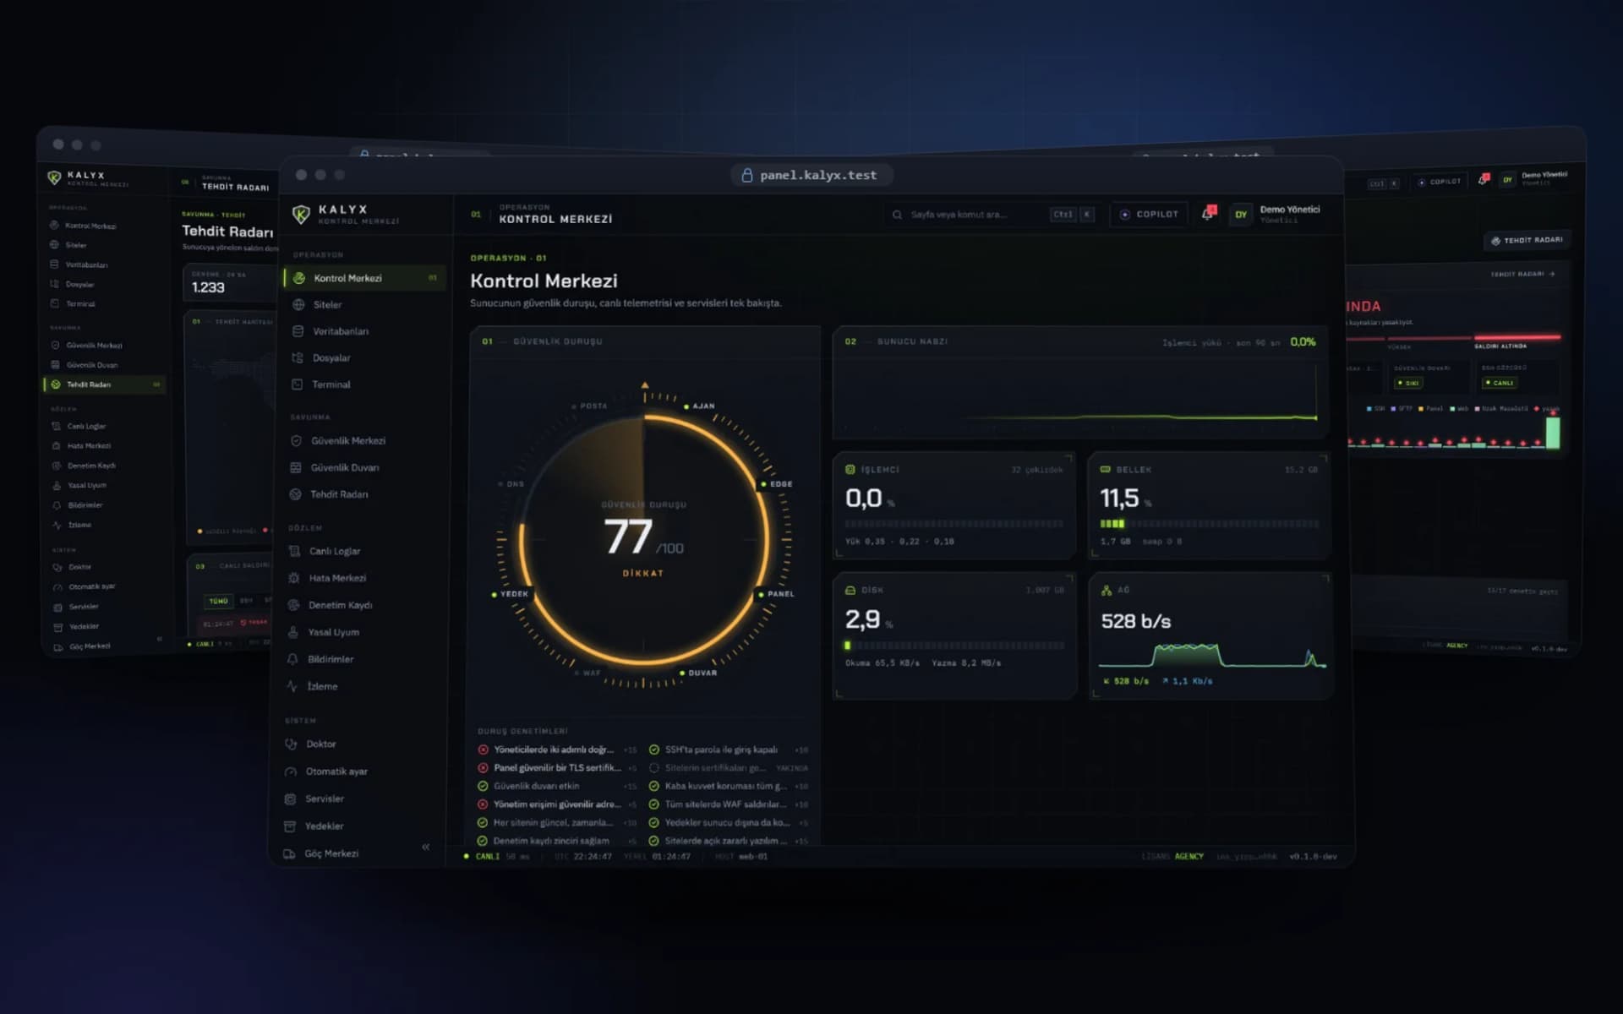
Task: Click the 528 b/s network value
Action: click(1135, 622)
